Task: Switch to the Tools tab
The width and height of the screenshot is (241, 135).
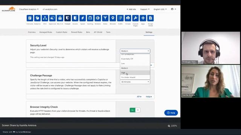Action: 108,32
